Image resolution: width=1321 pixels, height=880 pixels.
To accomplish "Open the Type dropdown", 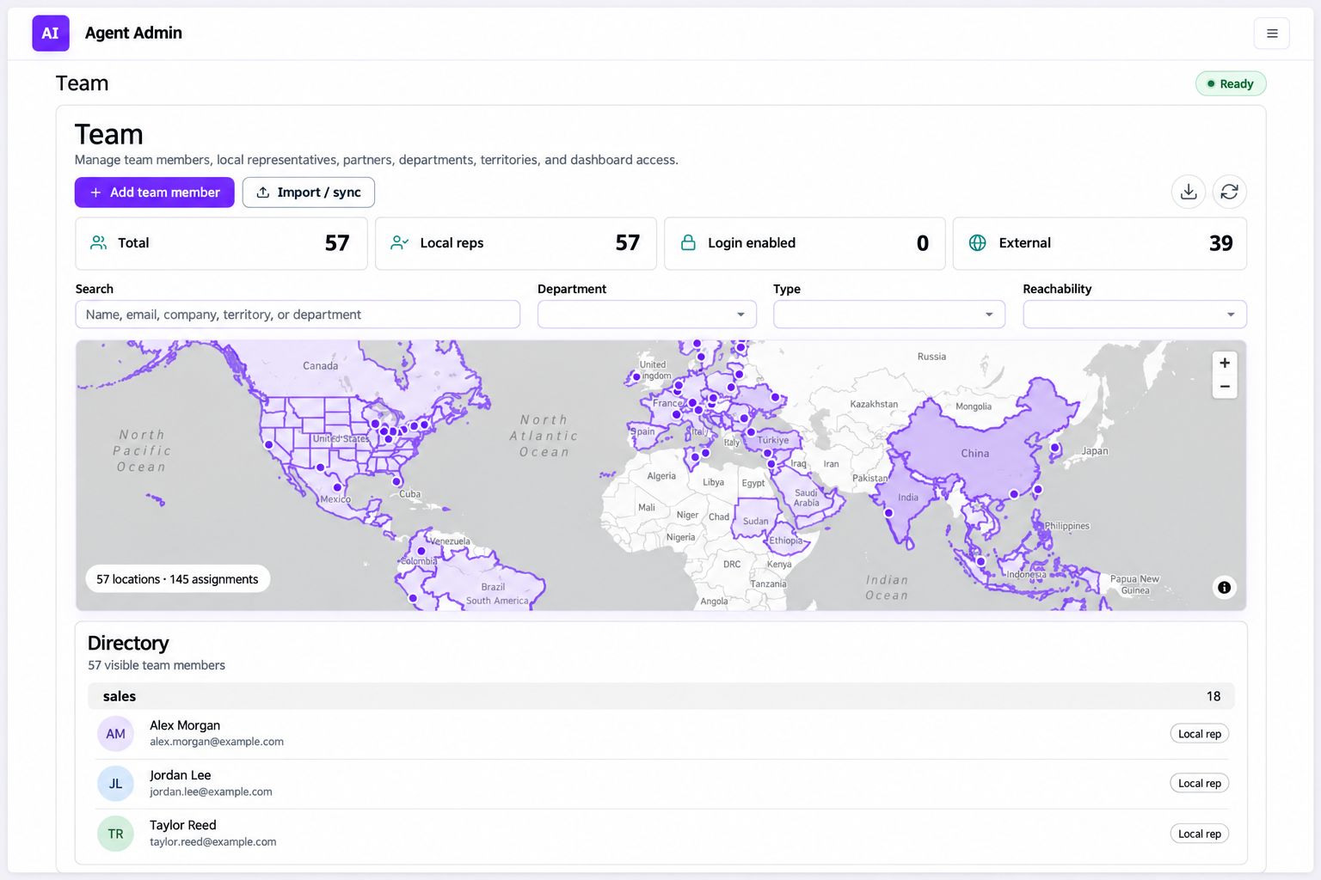I will pyautogui.click(x=889, y=315).
